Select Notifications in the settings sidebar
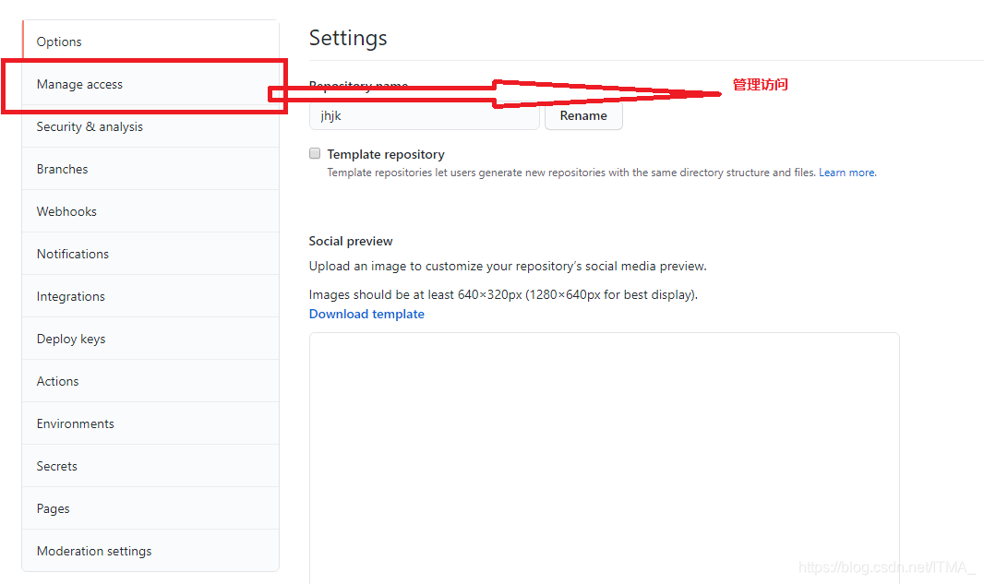Screen dimensions: 984x584 click(x=150, y=254)
